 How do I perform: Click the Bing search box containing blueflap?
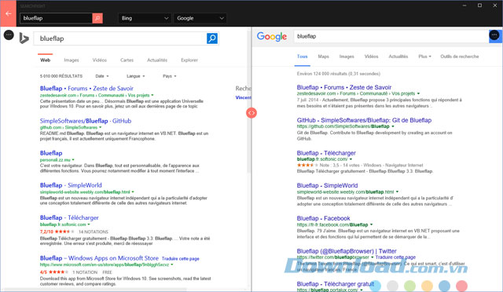120,38
